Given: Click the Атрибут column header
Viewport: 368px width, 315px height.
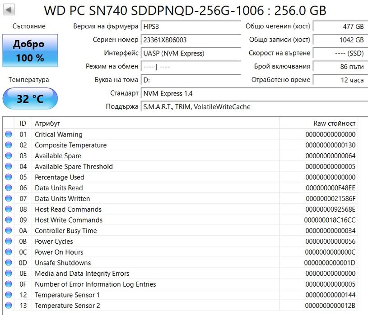Looking at the screenshot, I should (47, 123).
